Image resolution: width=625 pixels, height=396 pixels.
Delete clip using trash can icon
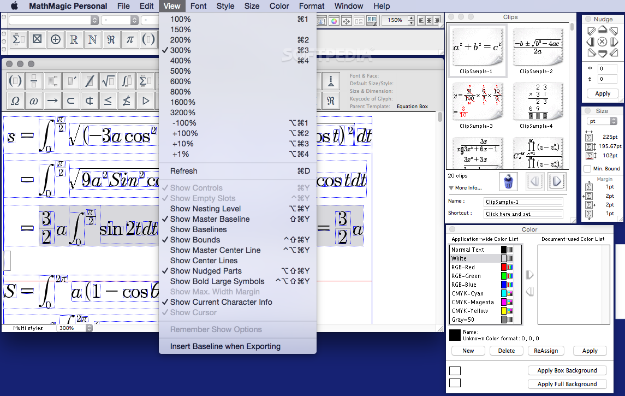pyautogui.click(x=508, y=181)
